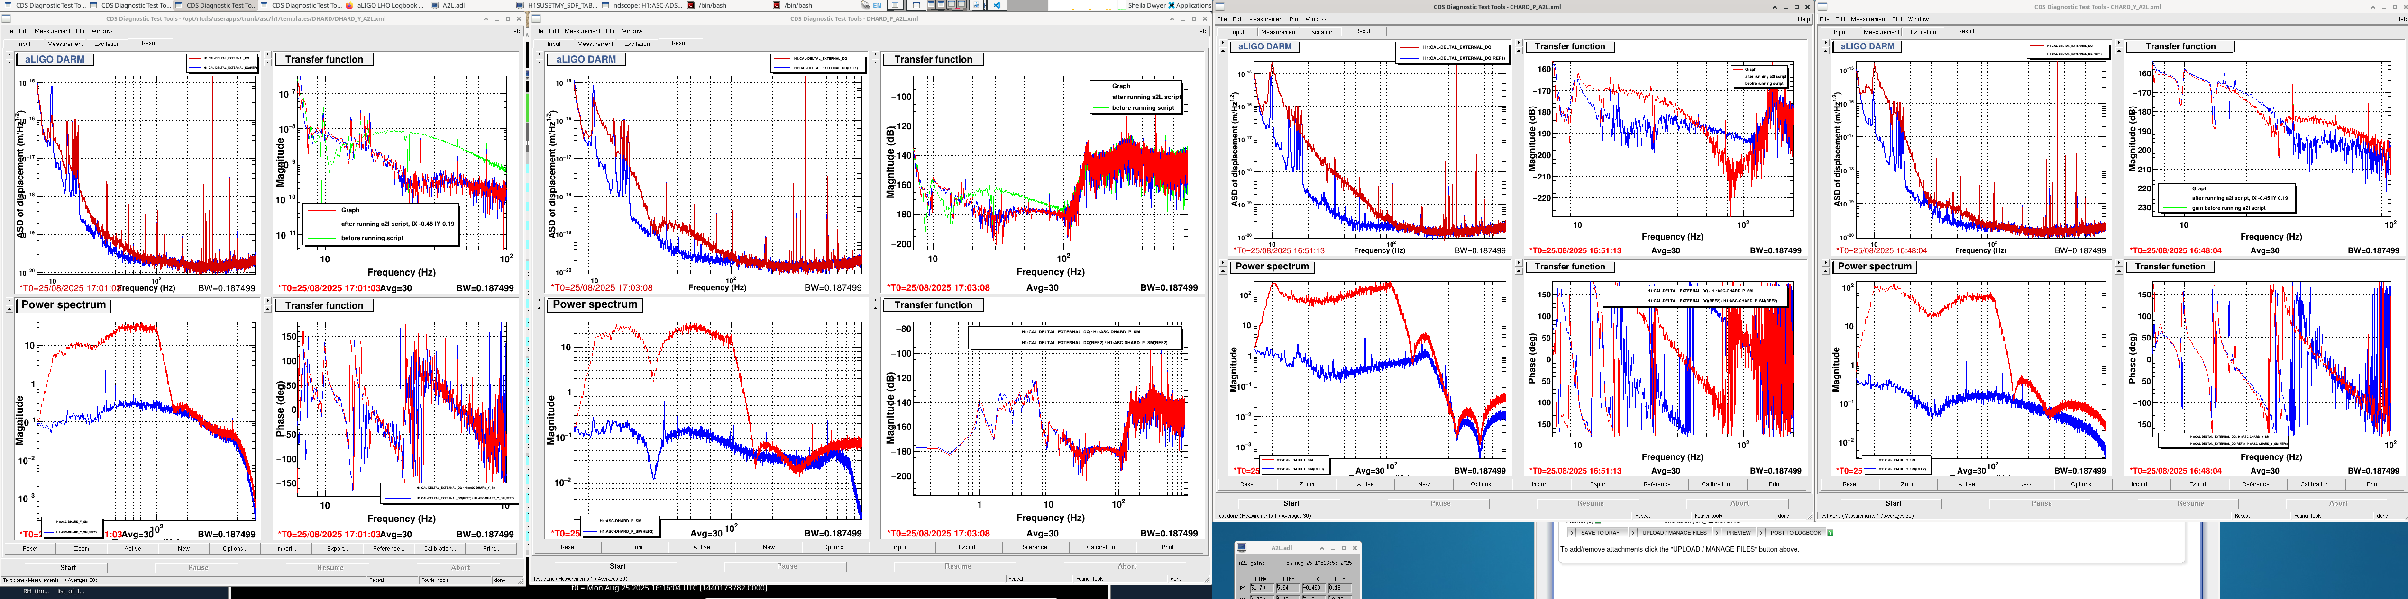
Task: Click the P2L ETMX field showing 3.070
Action: pos(1261,588)
